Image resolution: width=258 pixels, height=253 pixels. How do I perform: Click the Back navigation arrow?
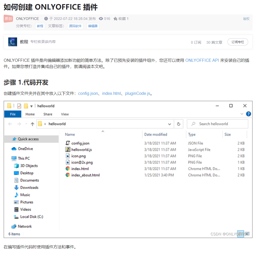[x=10, y=124]
